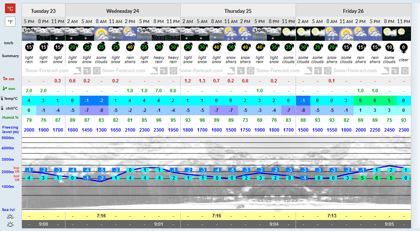Viewport: 420px width, 231px height.
Task: Click Wednesday 8 PM heavy rain weather icon
Action: coord(158,34)
